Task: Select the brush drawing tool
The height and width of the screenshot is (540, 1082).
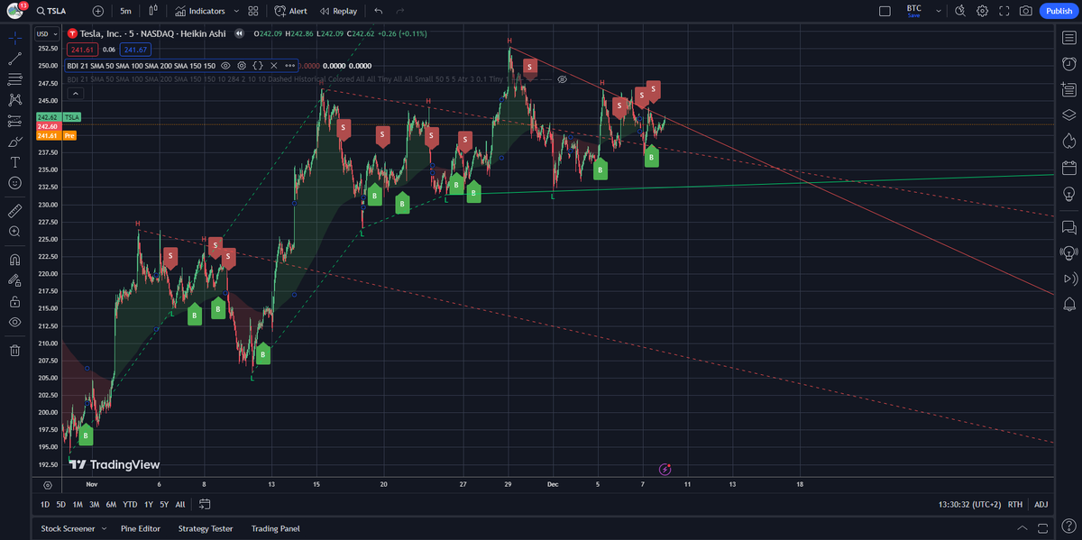Action: tap(14, 142)
